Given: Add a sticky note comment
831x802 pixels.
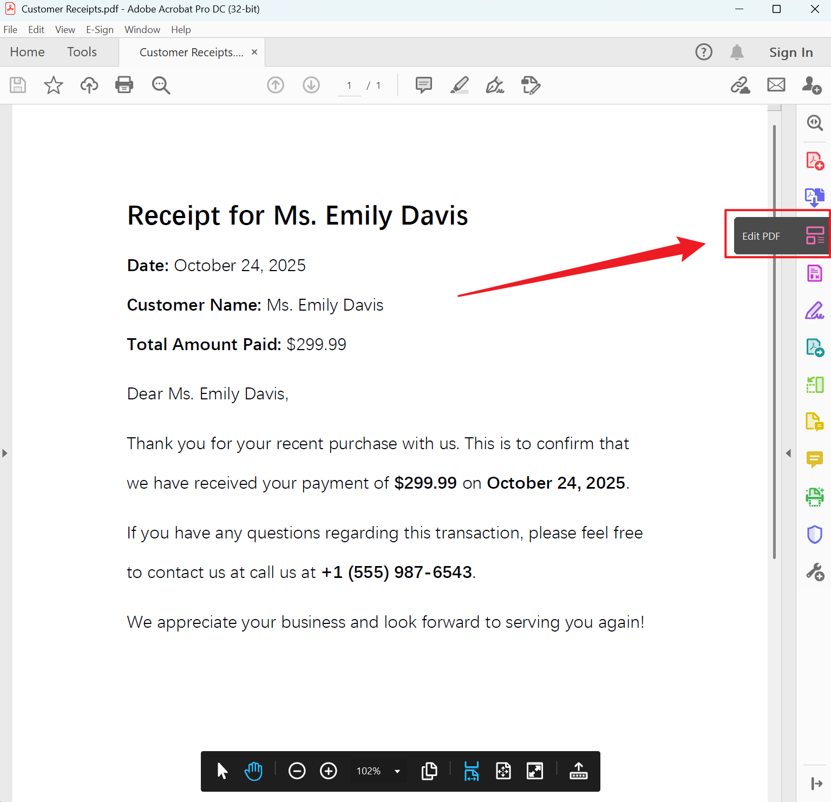Looking at the screenshot, I should 423,85.
